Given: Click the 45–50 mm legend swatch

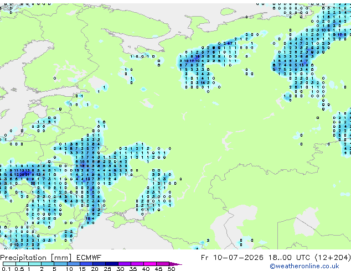Looking at the screenshot, I should tap(163, 264).
